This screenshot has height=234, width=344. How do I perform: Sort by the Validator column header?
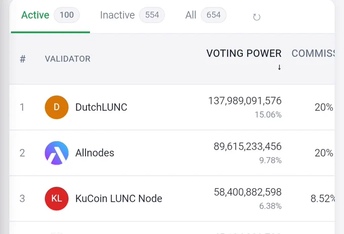click(x=68, y=59)
